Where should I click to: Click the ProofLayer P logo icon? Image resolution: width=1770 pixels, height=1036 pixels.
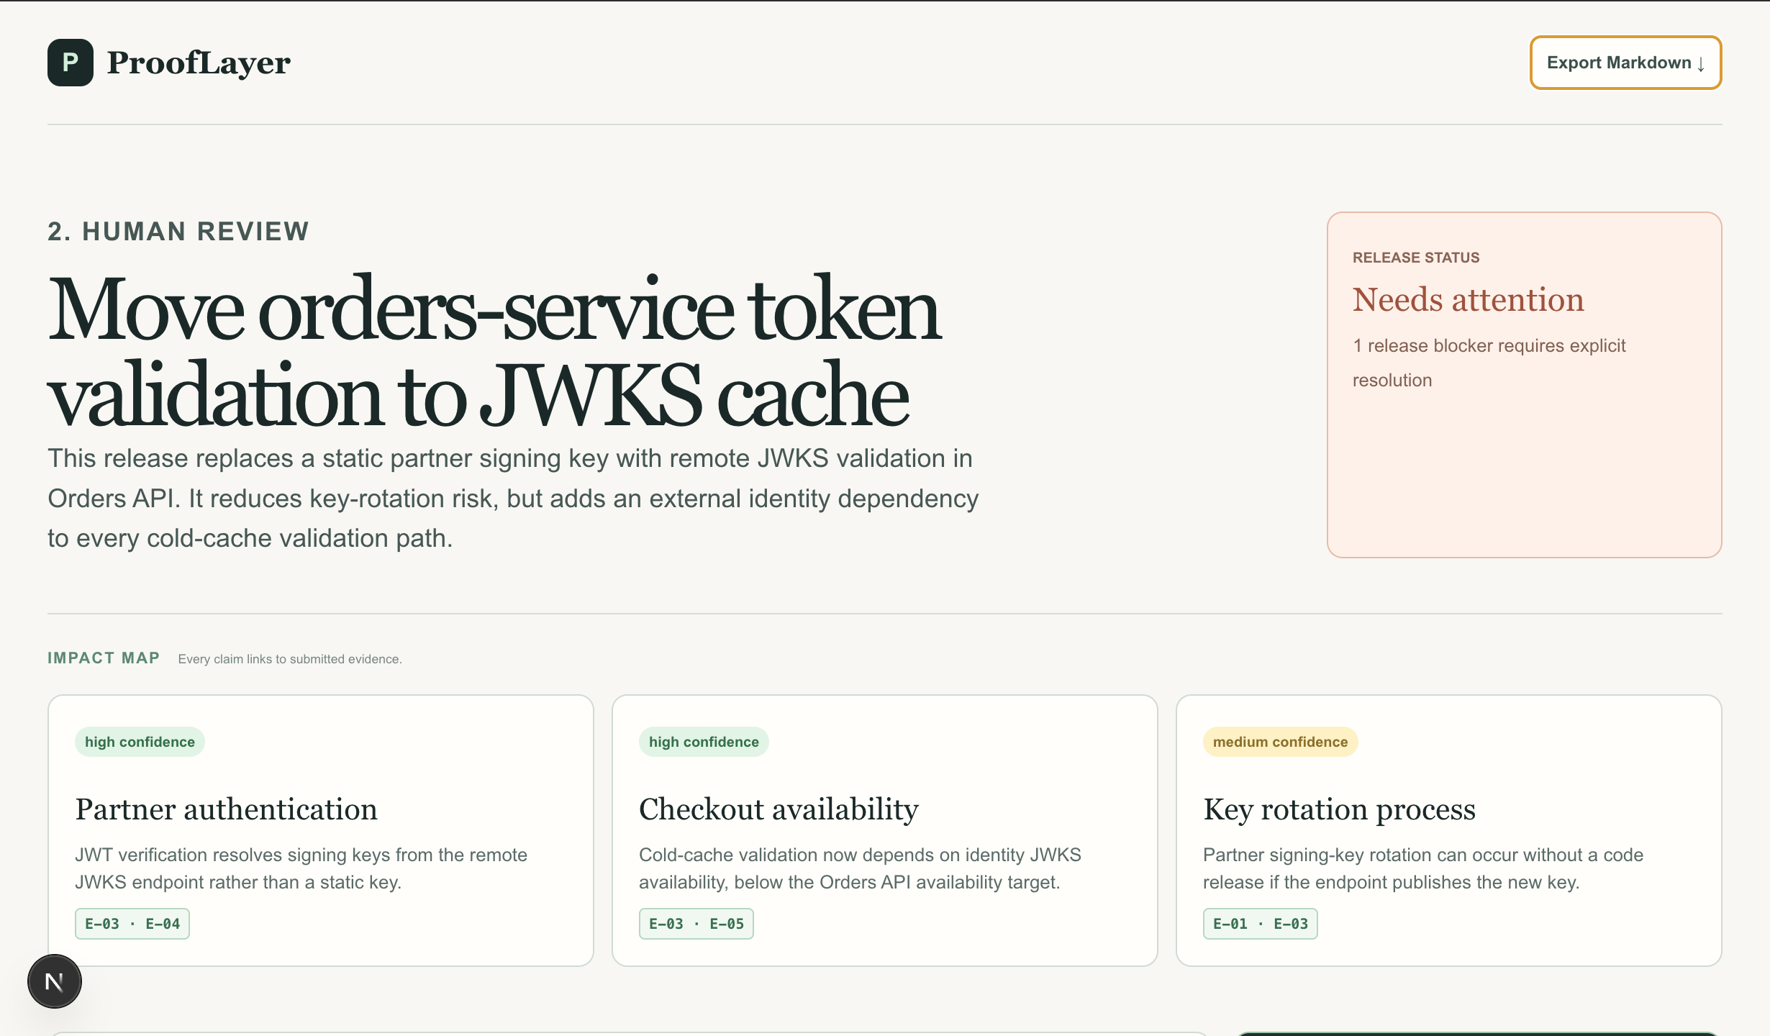[71, 63]
